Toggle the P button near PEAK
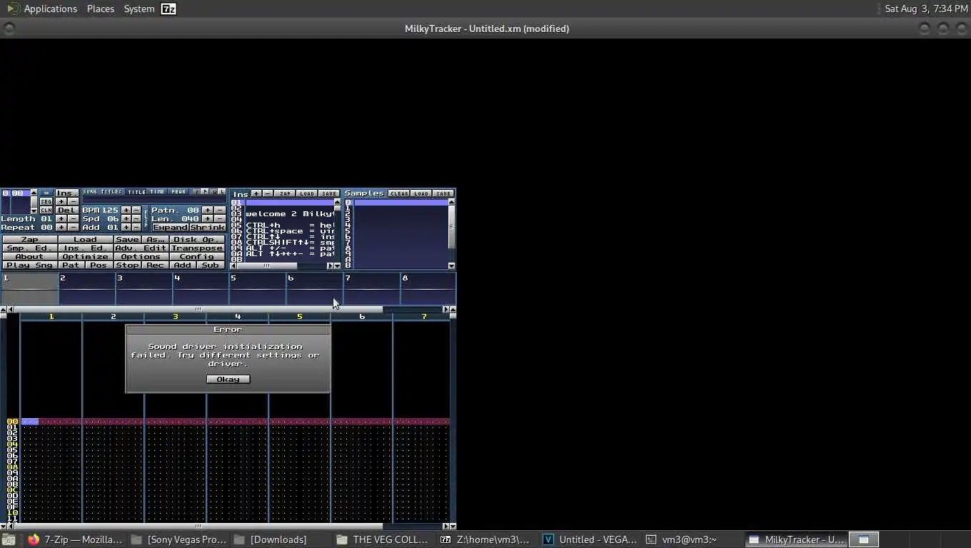This screenshot has width=971, height=548. click(205, 192)
